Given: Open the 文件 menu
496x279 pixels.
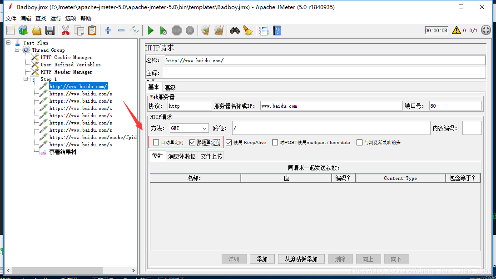Looking at the screenshot, I should click(11, 19).
